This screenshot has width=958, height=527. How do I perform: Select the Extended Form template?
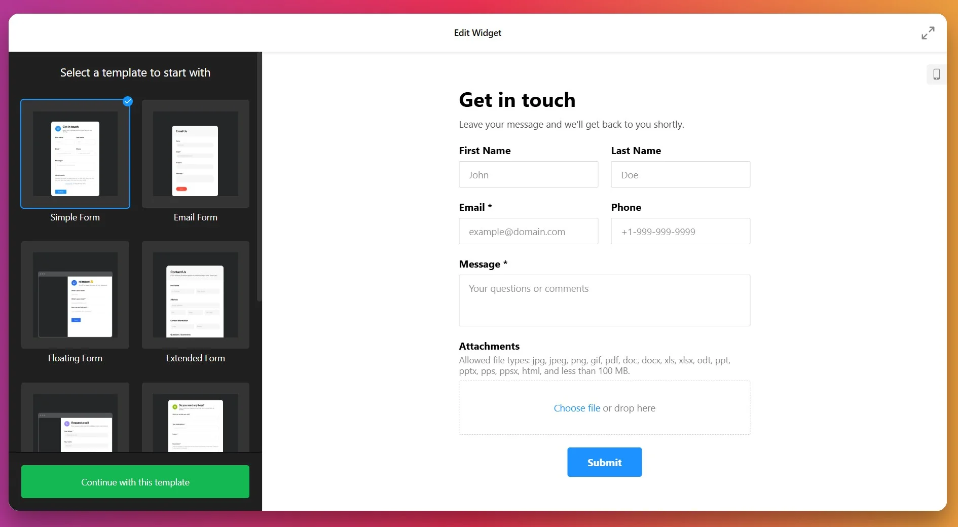196,295
